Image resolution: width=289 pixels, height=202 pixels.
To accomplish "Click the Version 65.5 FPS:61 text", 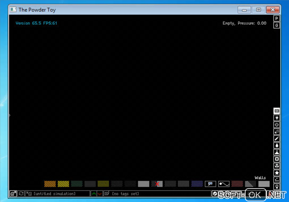I will 36,23.
